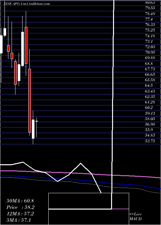Click the 50MA : 60.8 legend entry
Screen dimensions: 161x225
click(x=20, y=201)
